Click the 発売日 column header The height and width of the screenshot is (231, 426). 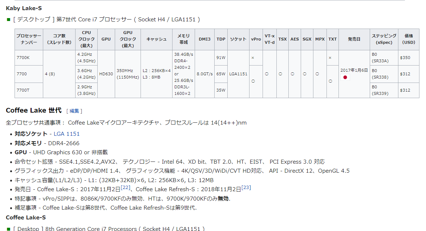click(x=354, y=39)
